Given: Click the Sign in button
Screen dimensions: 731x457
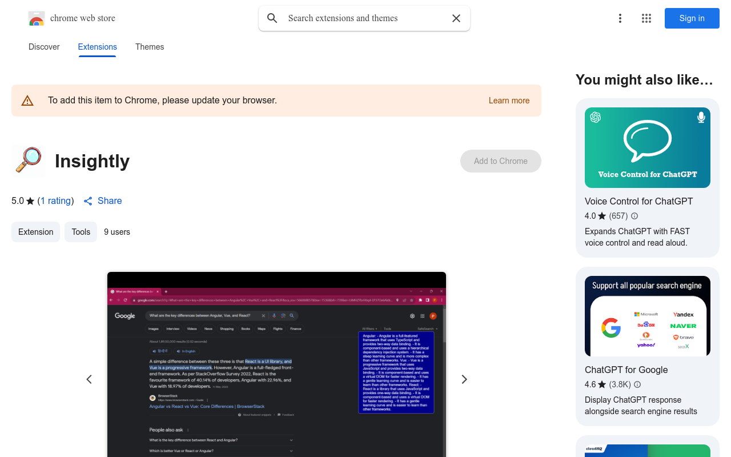Looking at the screenshot, I should click(x=692, y=18).
